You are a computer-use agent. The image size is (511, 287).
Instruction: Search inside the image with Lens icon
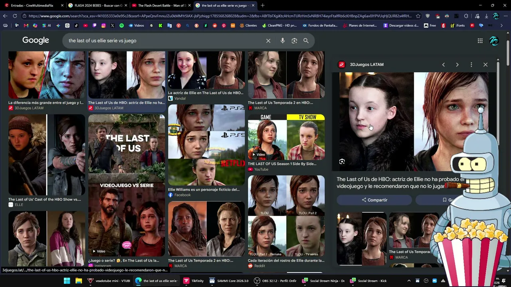coord(342,161)
